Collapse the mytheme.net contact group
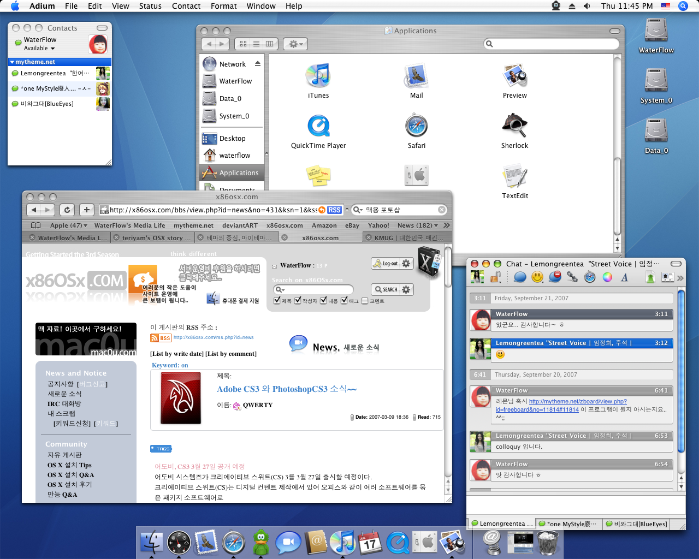The image size is (699, 559). (x=12, y=62)
